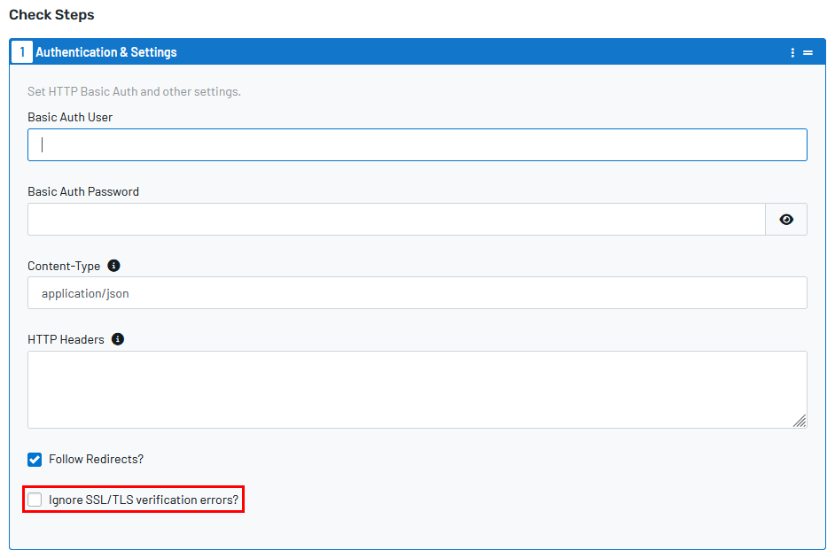Screen dimensions: 835x558
Task: Uncheck the Follow Redirects checkbox
Action: [x=35, y=460]
